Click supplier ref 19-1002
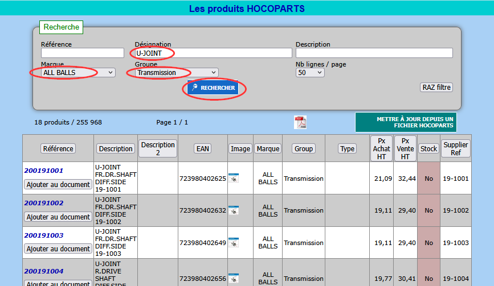Image resolution: width=494 pixels, height=286 pixels. (x=456, y=210)
